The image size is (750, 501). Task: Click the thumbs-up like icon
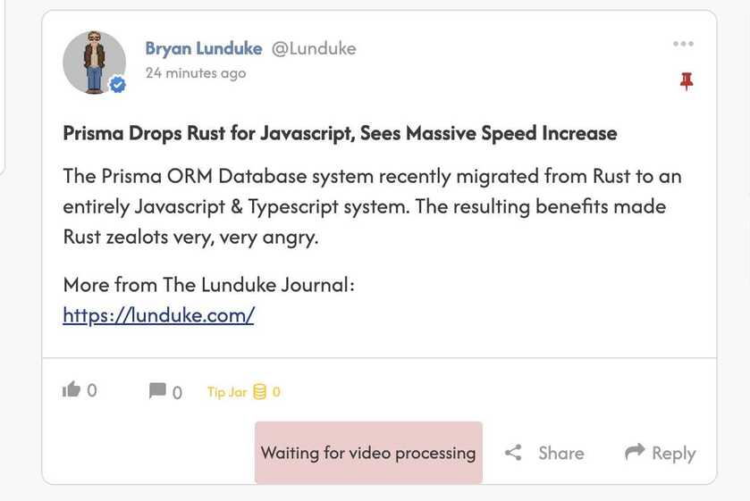point(71,389)
